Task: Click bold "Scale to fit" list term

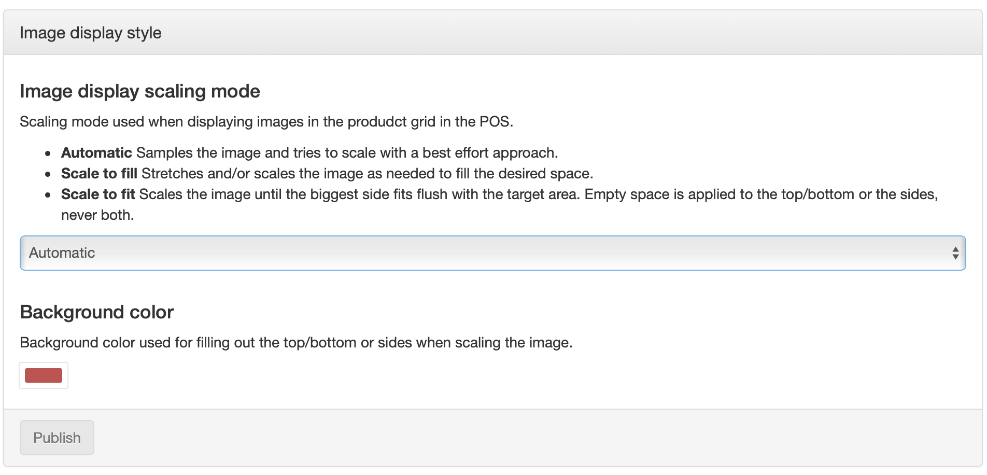Action: [x=98, y=194]
